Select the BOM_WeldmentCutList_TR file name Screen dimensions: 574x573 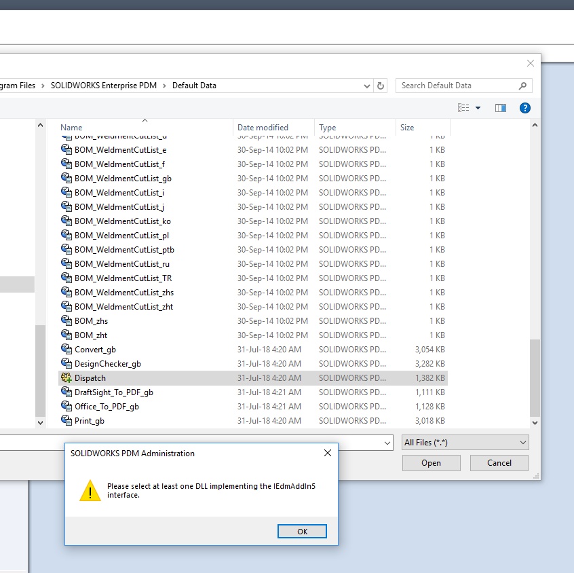[x=123, y=278]
